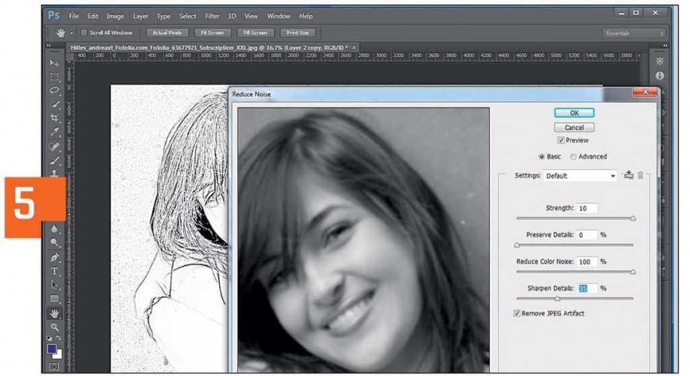
Task: Open the Settings Default dropdown
Action: pyautogui.click(x=581, y=176)
